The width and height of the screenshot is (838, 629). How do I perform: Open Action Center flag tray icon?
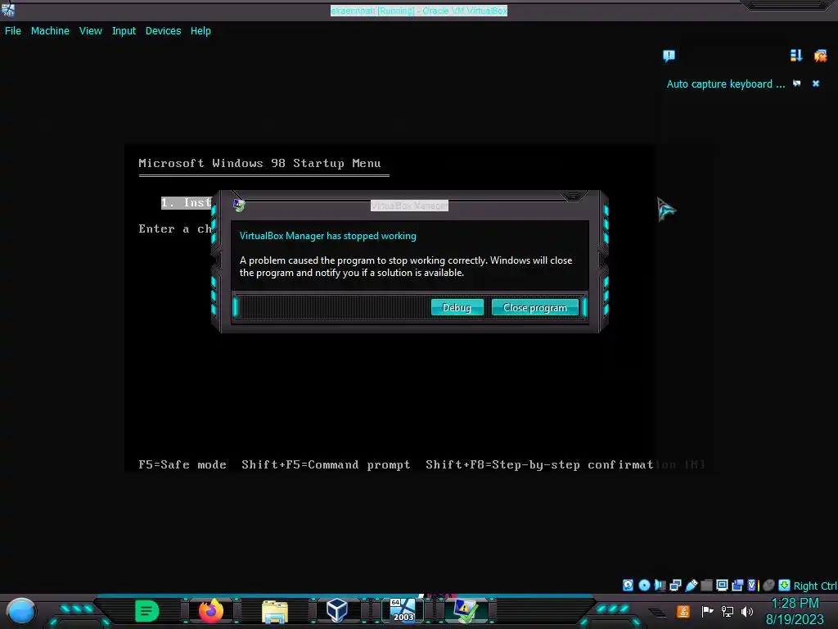(x=707, y=611)
